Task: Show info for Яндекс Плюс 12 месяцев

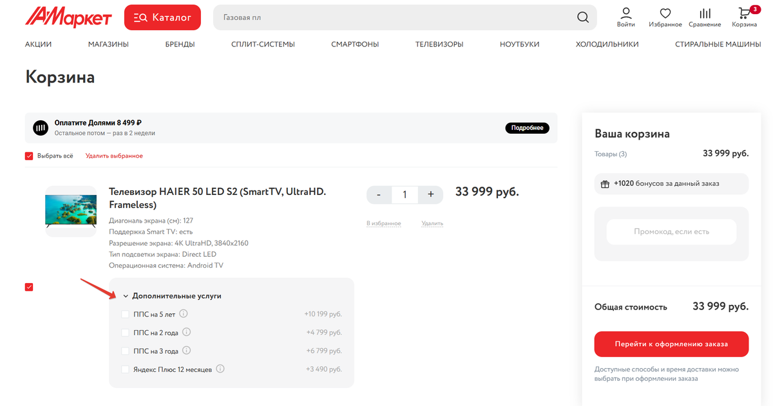Action: (220, 369)
